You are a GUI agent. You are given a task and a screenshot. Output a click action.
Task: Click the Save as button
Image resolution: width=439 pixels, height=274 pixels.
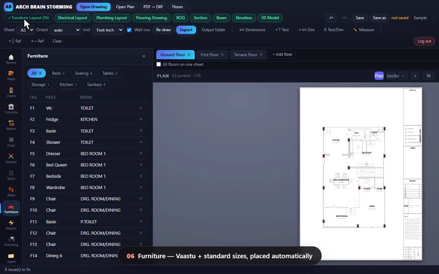coord(379,18)
